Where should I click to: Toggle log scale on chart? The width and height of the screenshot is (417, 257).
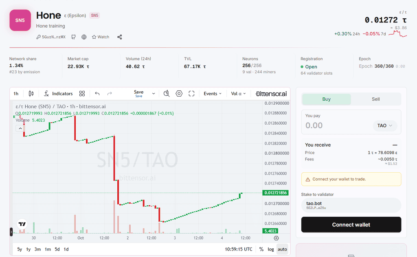click(271, 249)
